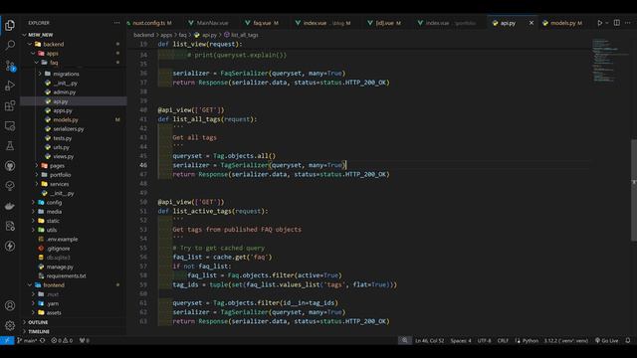Open errors and warnings count in status bar
The height and width of the screenshot is (358, 637).
click(x=62, y=340)
